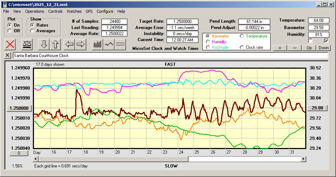Turn Plot off with Off radio

point(10,31)
